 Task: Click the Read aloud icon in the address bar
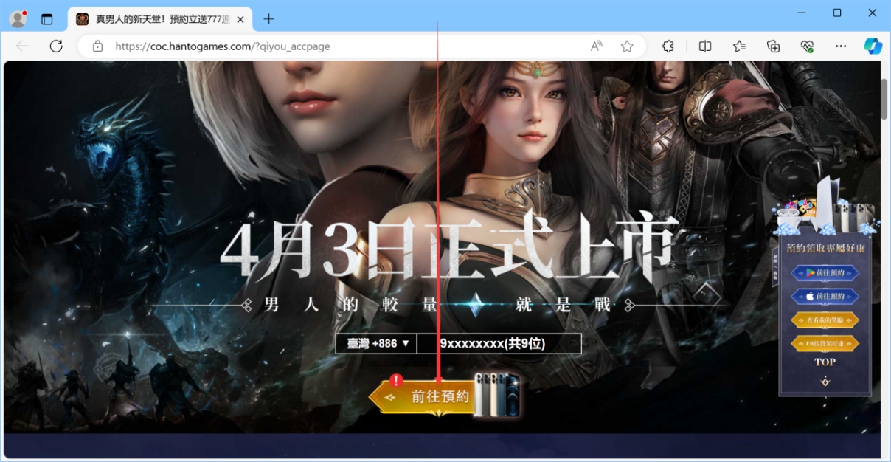pyautogui.click(x=595, y=46)
